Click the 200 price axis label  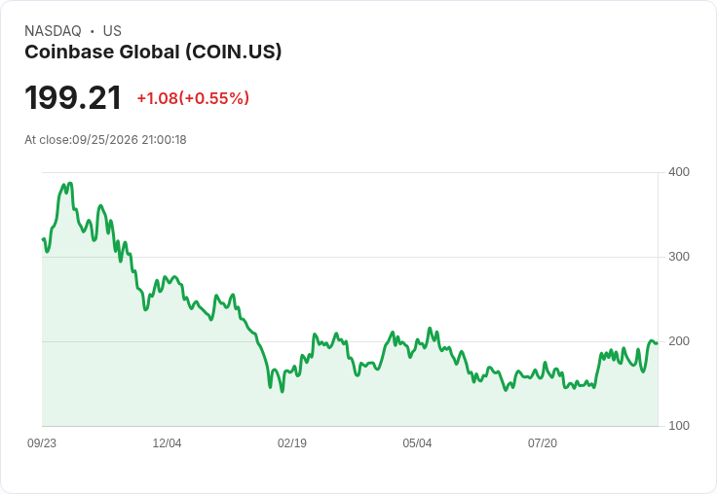[679, 341]
